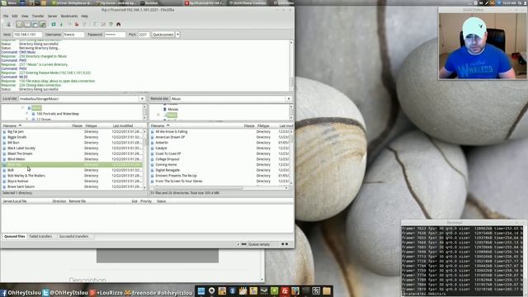Select Digital Renegade remote folder
528x297 pixels.
pos(167,170)
